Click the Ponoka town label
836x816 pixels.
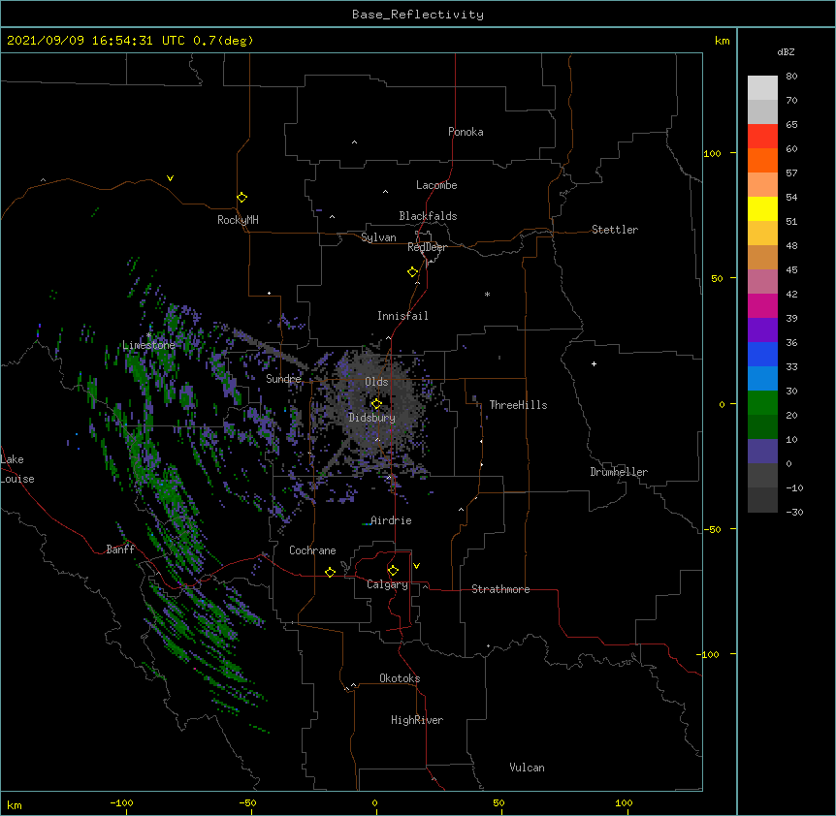tap(466, 132)
